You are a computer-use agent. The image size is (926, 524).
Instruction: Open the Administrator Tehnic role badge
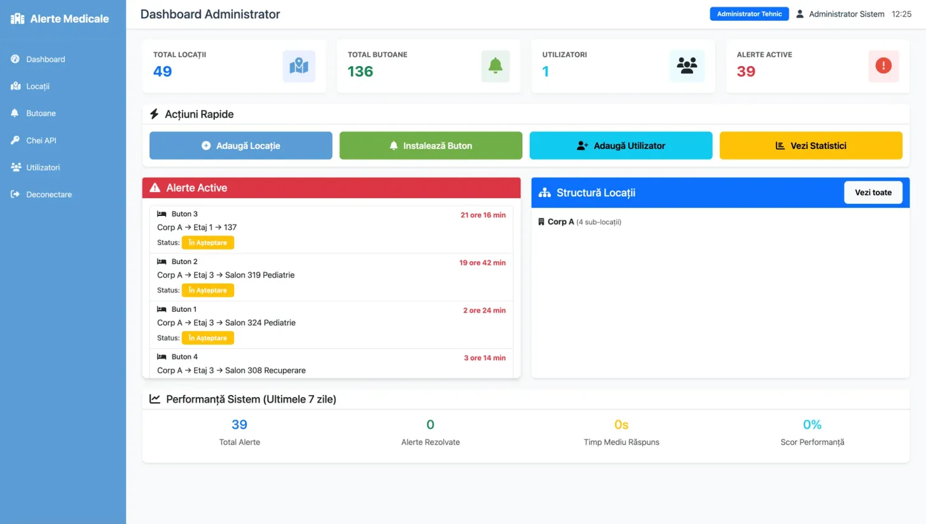tap(749, 13)
